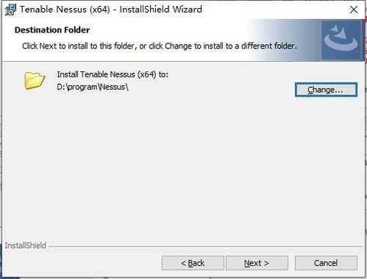
Task: Confirm the install path with Next >
Action: coord(257,263)
